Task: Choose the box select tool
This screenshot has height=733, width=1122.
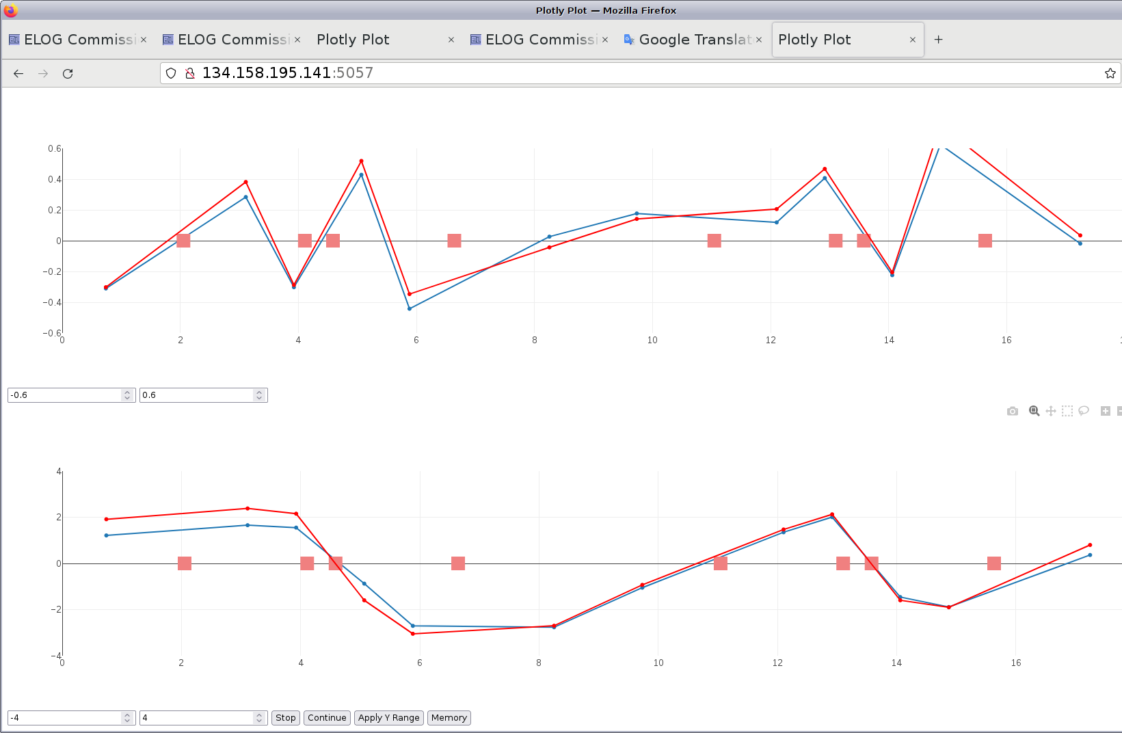Action: [x=1067, y=411]
